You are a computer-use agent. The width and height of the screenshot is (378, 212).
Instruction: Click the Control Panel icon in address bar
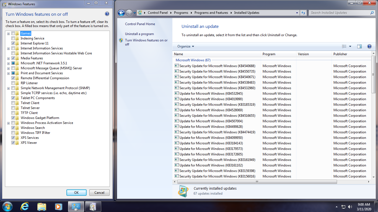140,13
